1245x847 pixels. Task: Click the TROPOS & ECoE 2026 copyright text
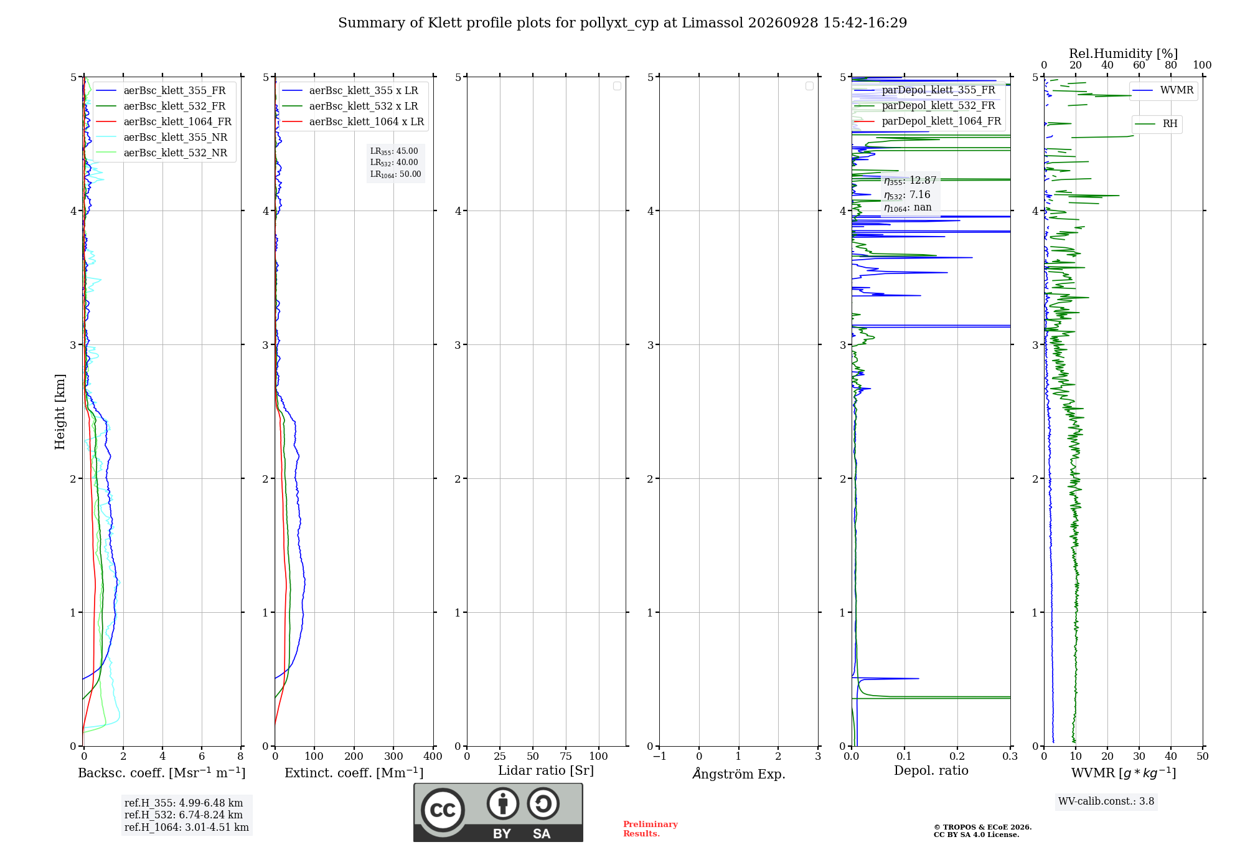point(982,827)
